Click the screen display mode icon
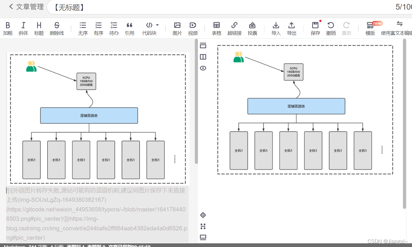This screenshot has width=412, height=247. click(x=203, y=237)
